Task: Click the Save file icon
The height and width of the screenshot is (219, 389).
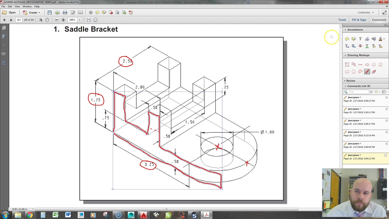Action: 50,12
